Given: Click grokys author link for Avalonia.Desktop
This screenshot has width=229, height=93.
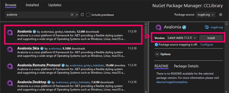Looking at the screenshot, I should point(74,82).
